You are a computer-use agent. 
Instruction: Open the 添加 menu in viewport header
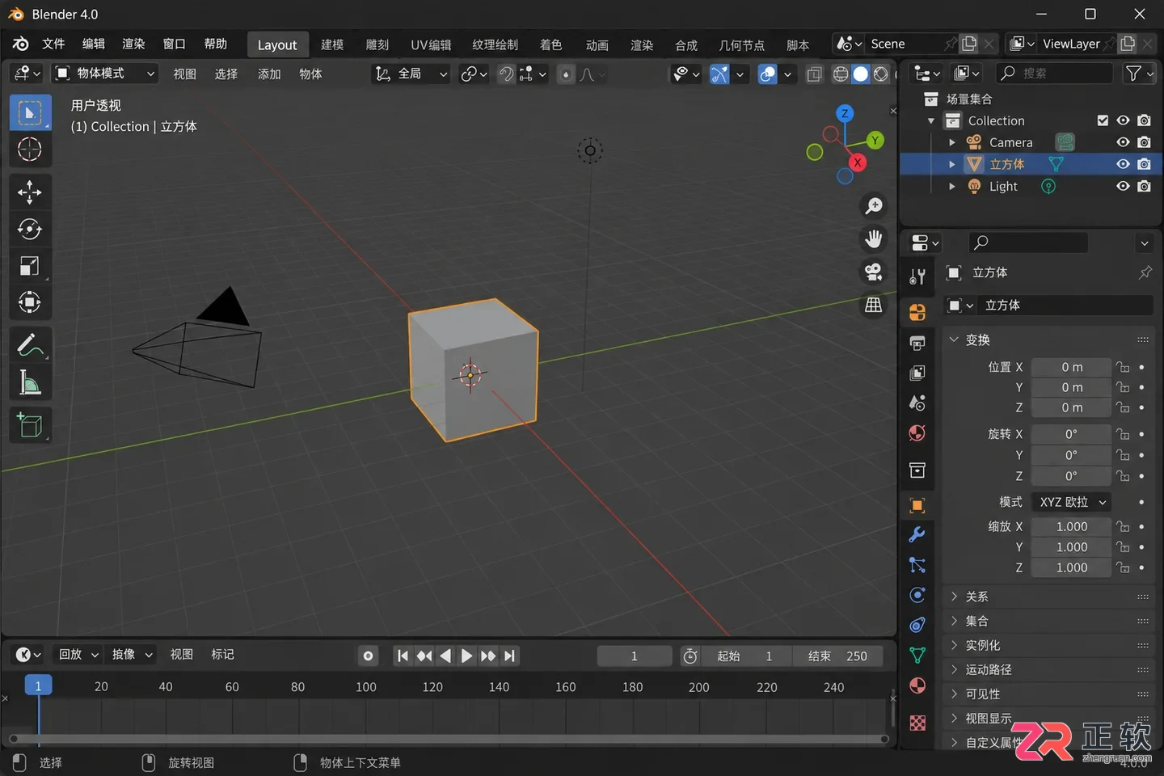tap(269, 74)
